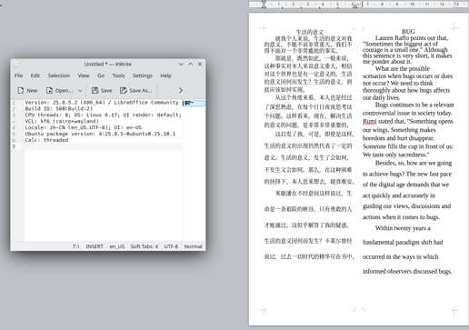The width and height of the screenshot is (469, 330).
Task: Toggle INSERT mode in the status bar
Action: tap(95, 246)
